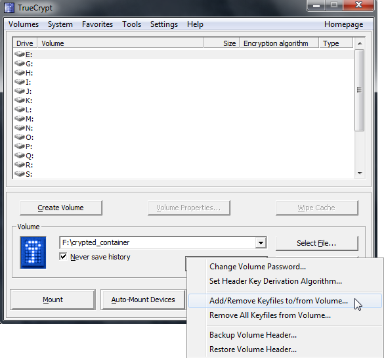The image size is (384, 358).
Task: Select the drive icon for R:
Action: [20, 164]
